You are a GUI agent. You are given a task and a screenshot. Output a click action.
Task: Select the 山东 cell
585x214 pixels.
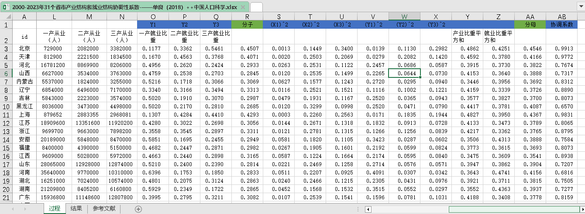[24, 165]
